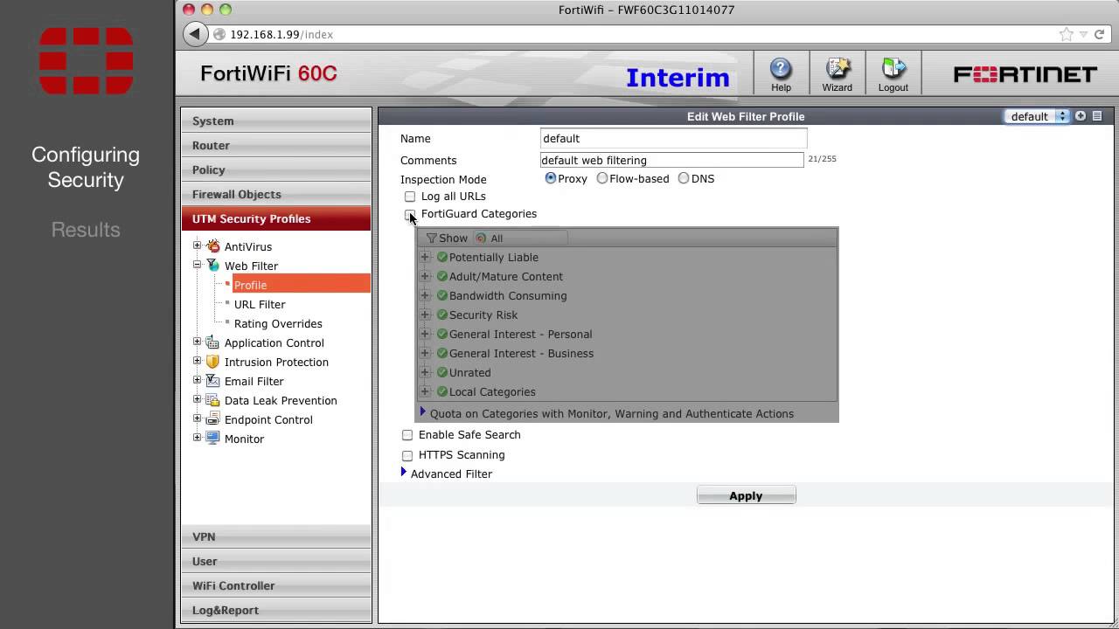
Task: Open the default profile dropdown
Action: pos(1037,116)
